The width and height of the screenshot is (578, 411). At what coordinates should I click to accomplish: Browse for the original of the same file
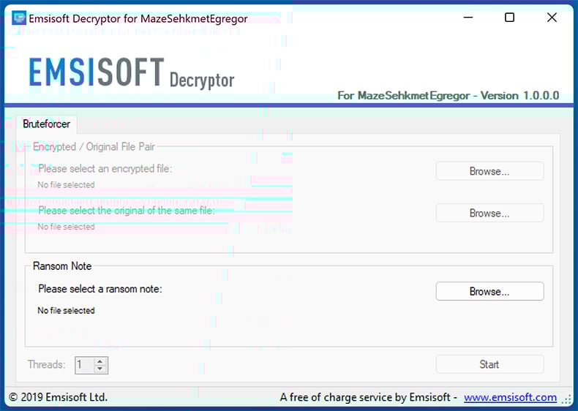coord(489,213)
